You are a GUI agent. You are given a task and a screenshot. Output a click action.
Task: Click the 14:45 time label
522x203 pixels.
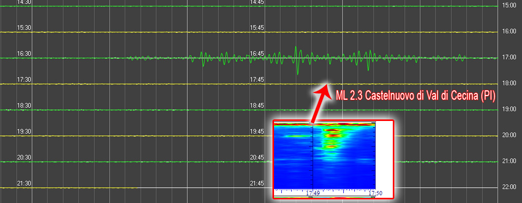tap(257, 2)
